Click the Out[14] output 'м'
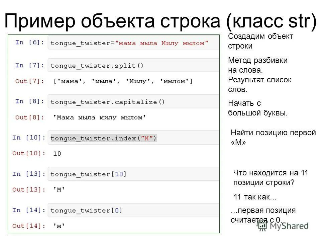 [59, 226]
